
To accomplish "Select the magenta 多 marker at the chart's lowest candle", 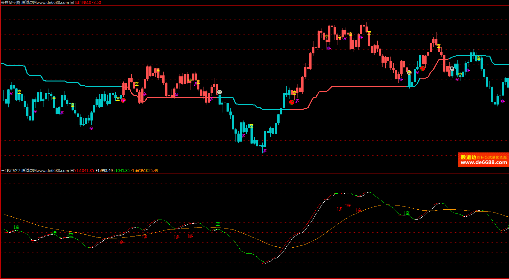I will click(265, 151).
